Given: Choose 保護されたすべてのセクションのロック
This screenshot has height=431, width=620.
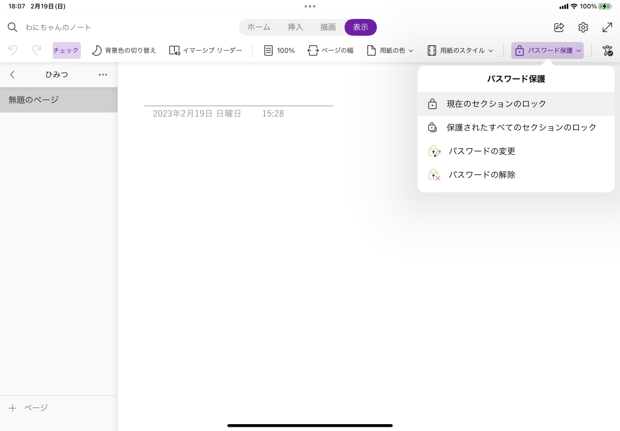Looking at the screenshot, I should [x=516, y=127].
